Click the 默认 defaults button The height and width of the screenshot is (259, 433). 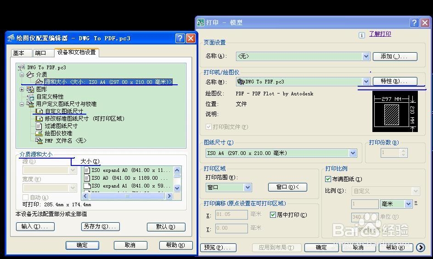166,227
